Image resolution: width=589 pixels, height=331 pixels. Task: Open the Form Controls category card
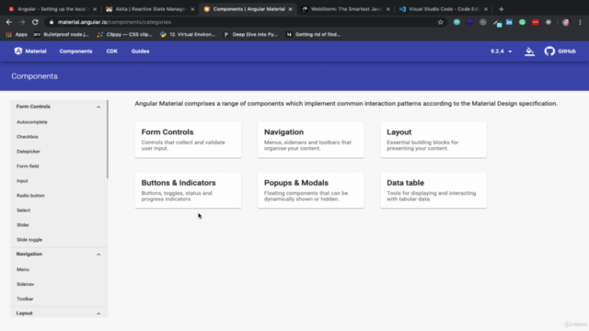(x=188, y=140)
